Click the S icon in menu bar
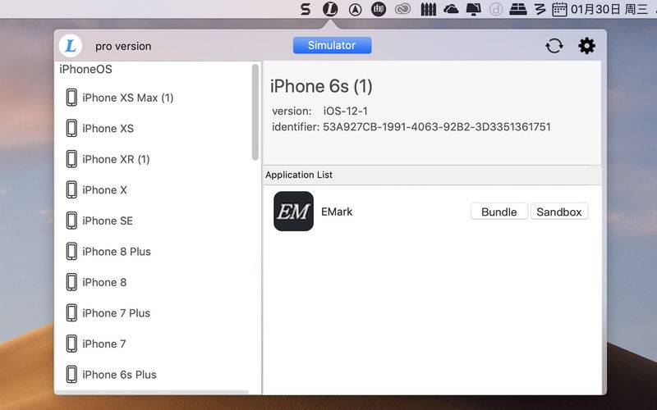 (306, 9)
